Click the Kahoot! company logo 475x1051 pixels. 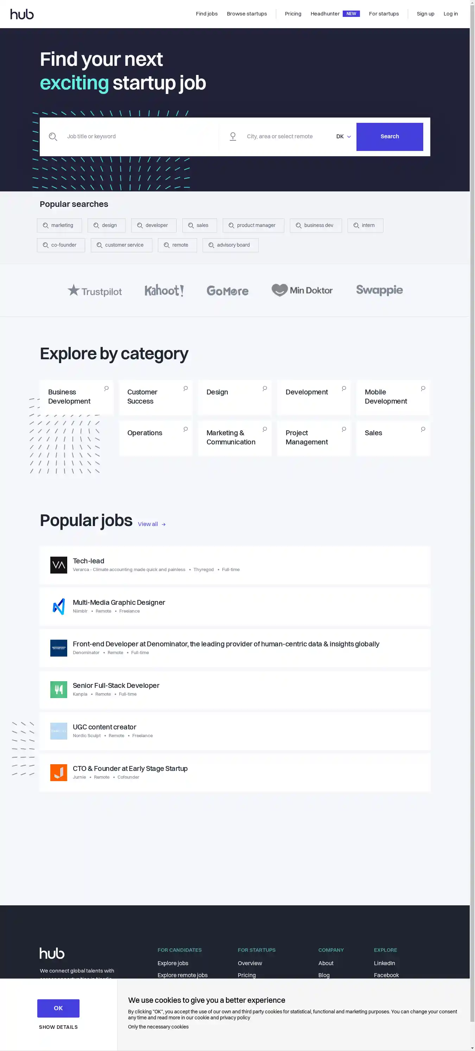click(x=164, y=290)
